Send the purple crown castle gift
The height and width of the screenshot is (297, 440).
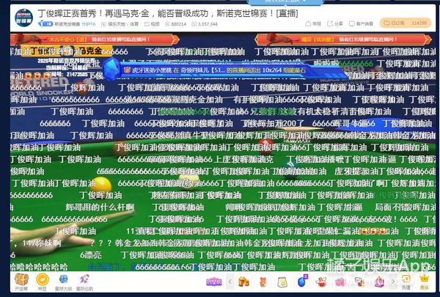(379, 282)
